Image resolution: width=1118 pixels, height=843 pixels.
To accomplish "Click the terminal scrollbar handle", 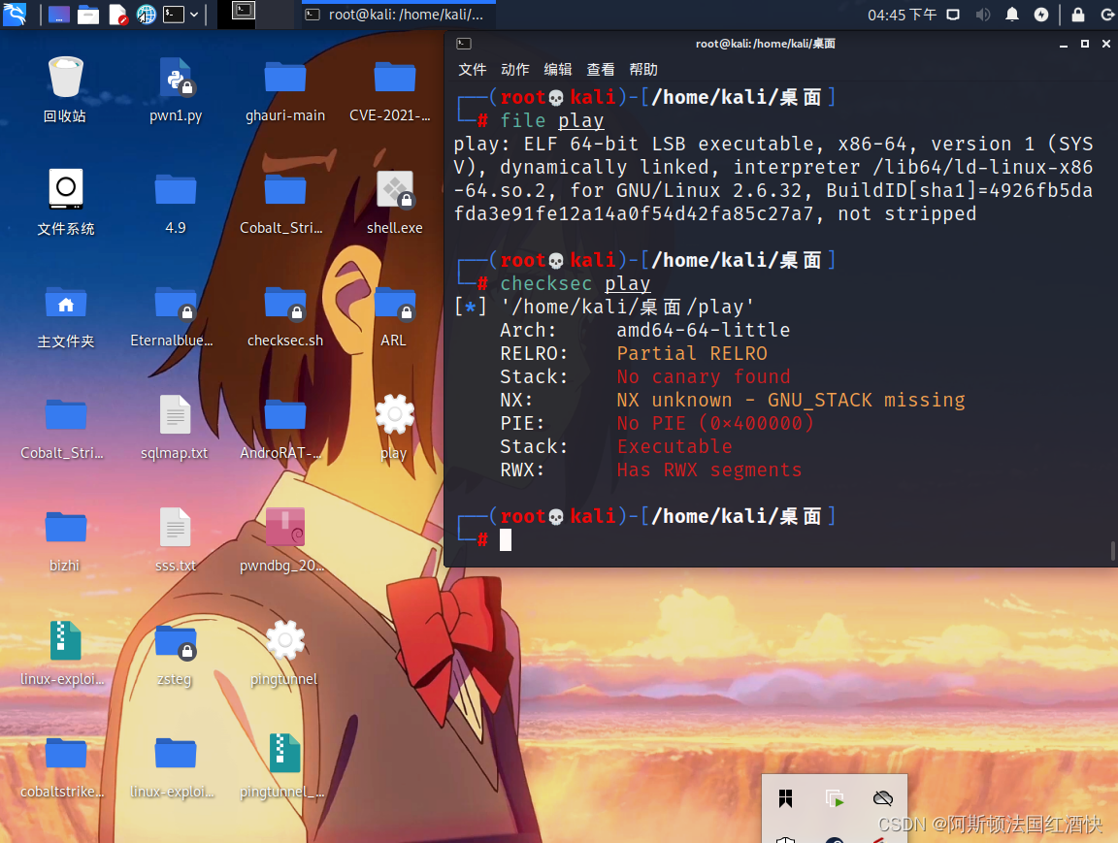I will [x=1112, y=551].
